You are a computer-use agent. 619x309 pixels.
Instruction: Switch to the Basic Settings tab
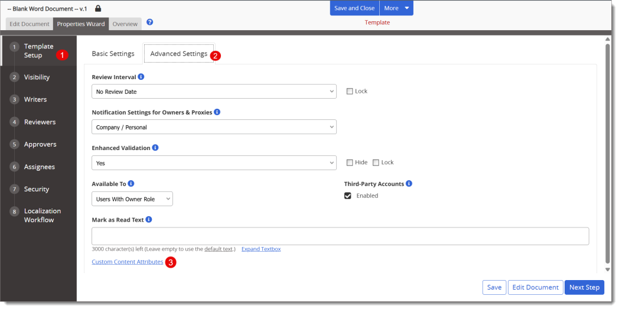113,54
